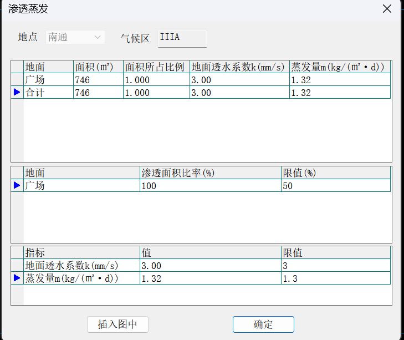Screen dimensions: 404x340
Task: Select the 限值 cell showing 1.3
Action: pyautogui.click(x=335, y=278)
